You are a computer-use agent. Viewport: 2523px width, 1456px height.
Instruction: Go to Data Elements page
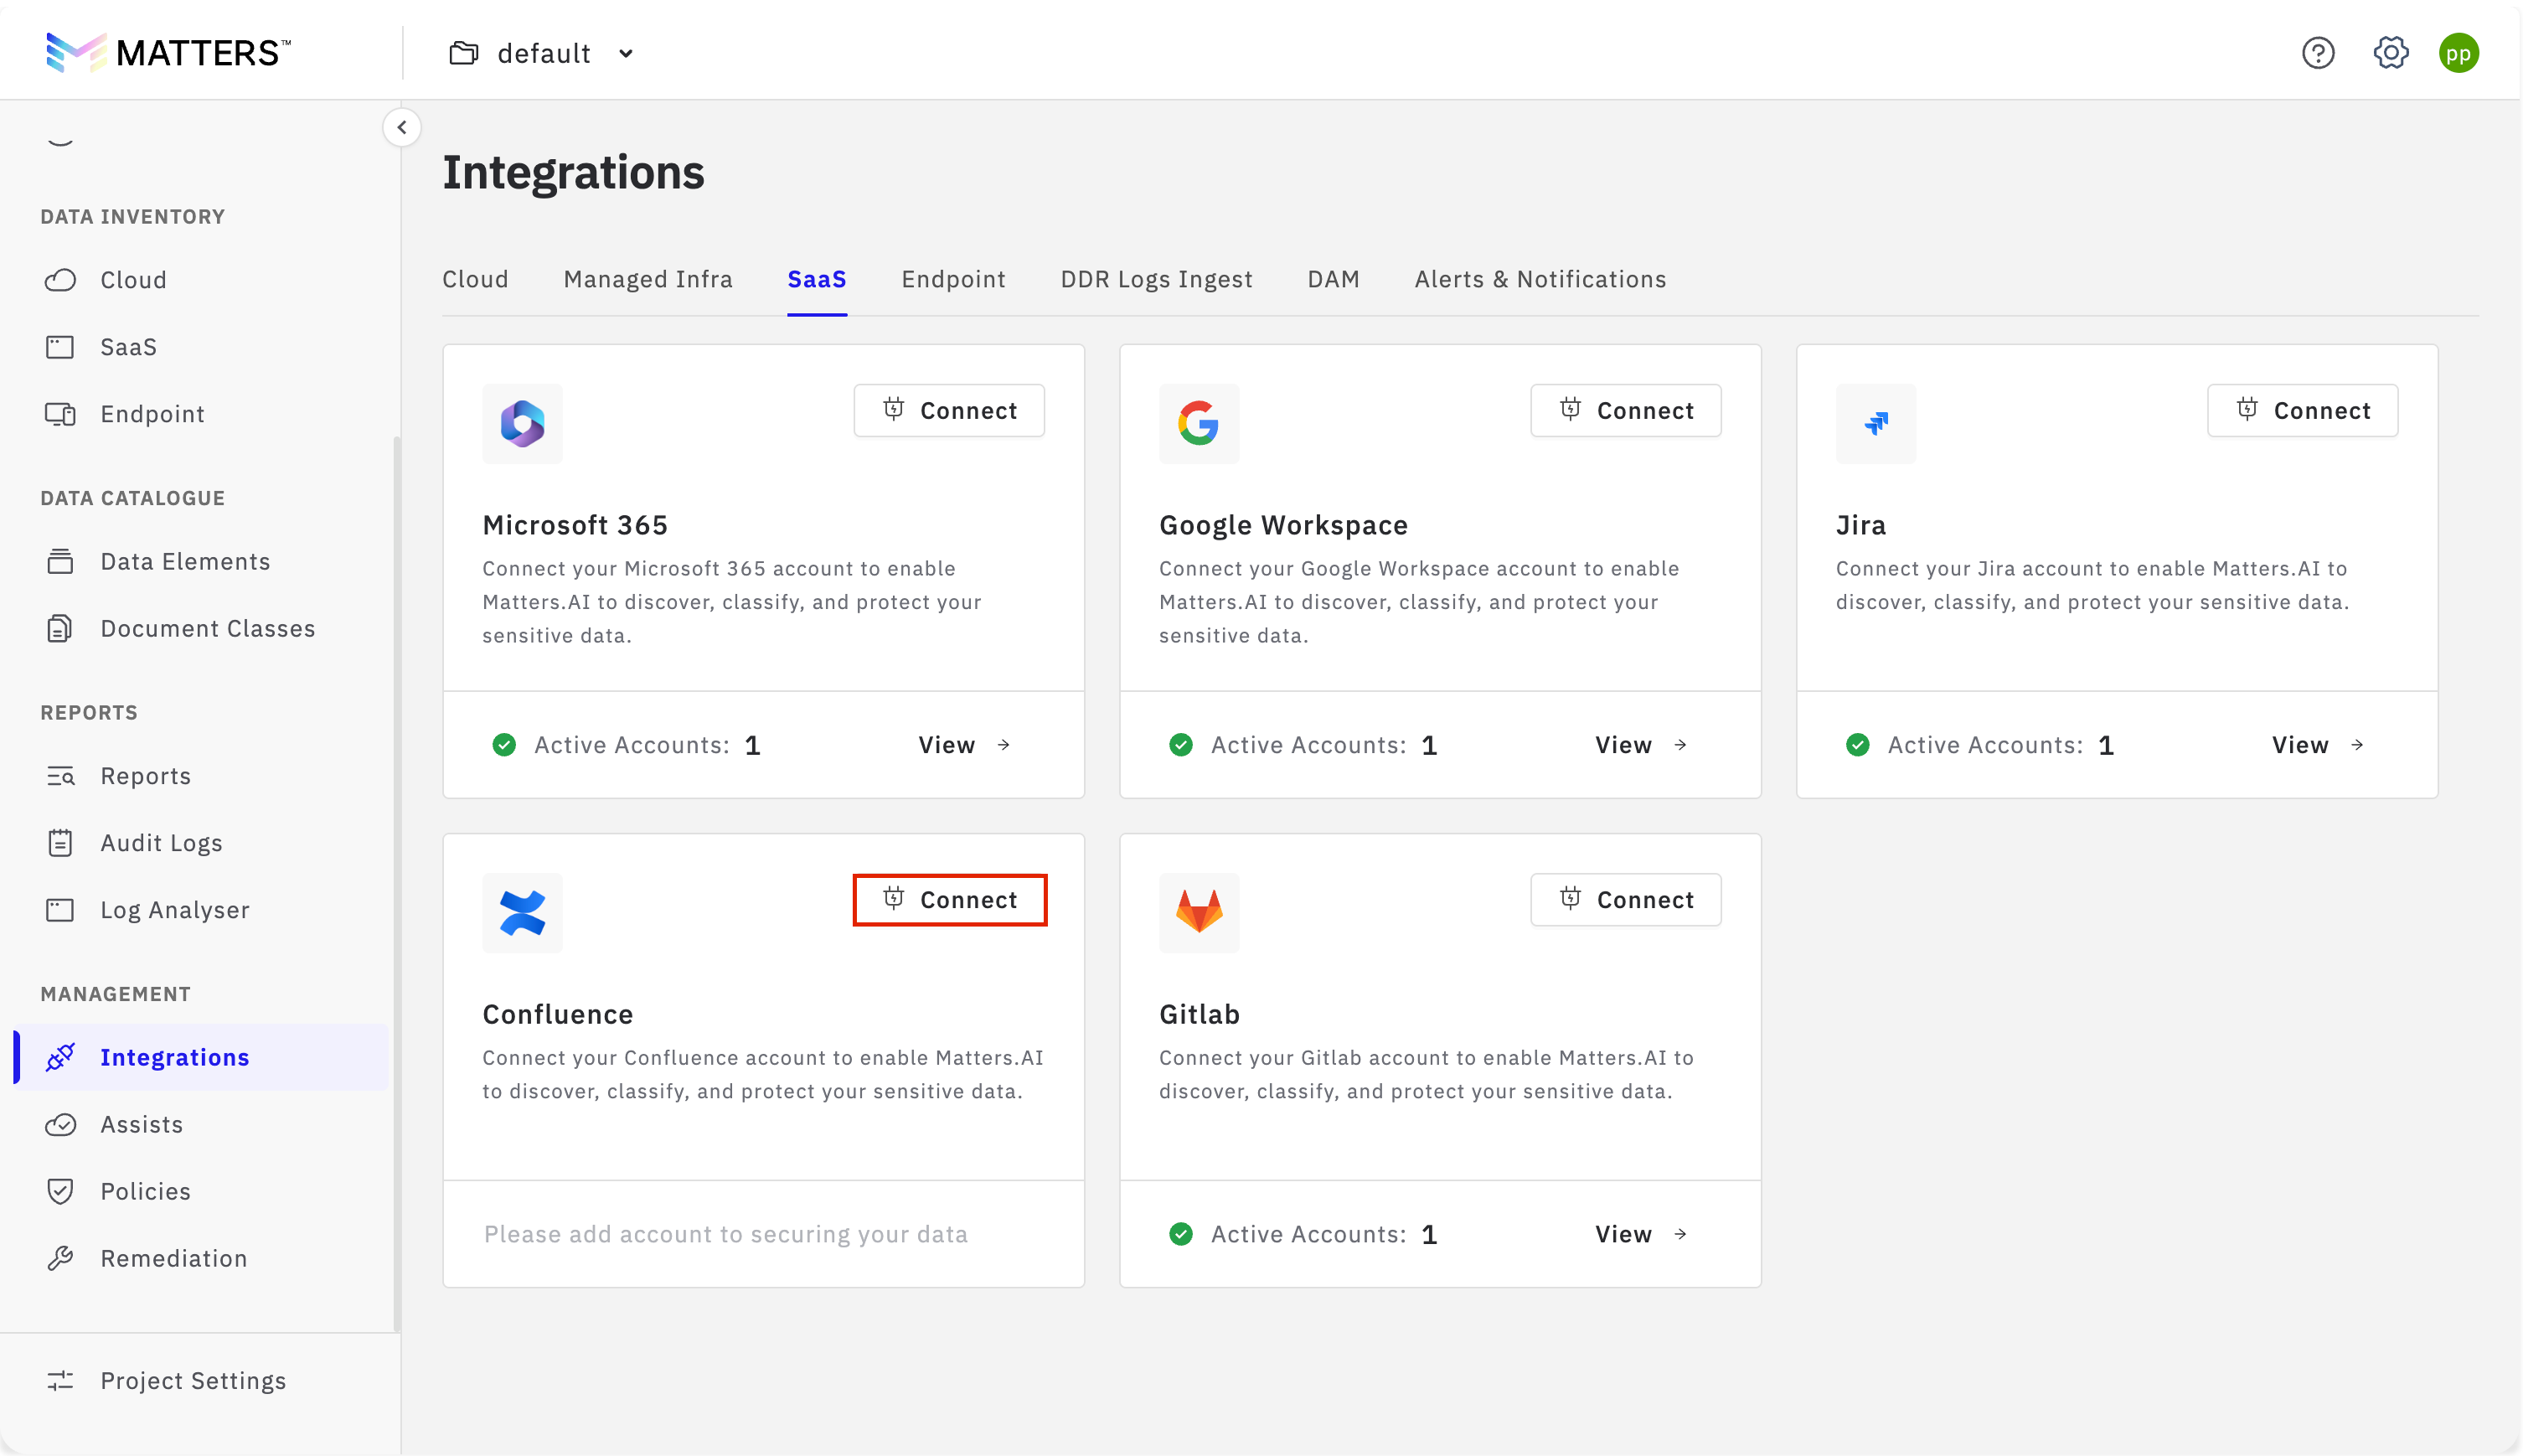(185, 561)
